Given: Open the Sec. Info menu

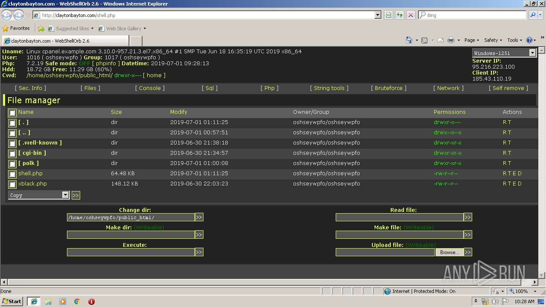Looking at the screenshot, I should click(x=30, y=88).
